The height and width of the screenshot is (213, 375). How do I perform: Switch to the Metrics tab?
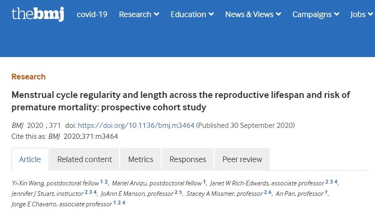pos(141,159)
